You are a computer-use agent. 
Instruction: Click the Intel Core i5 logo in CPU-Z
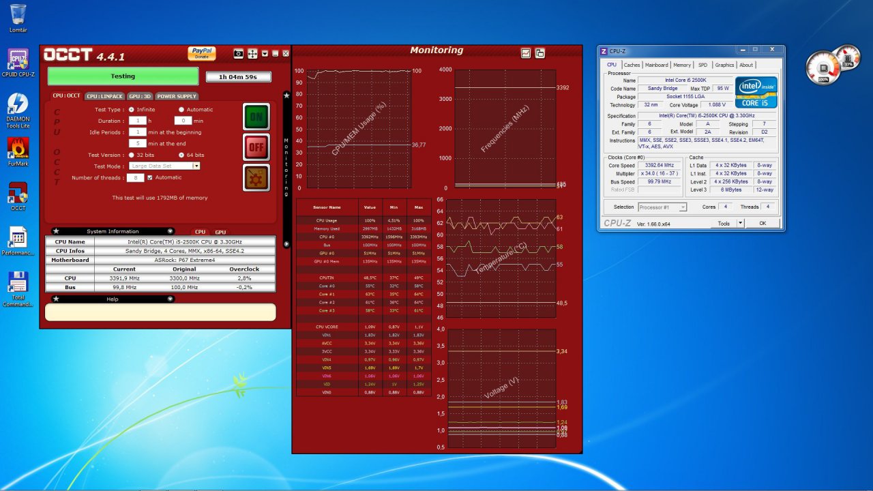coord(756,92)
